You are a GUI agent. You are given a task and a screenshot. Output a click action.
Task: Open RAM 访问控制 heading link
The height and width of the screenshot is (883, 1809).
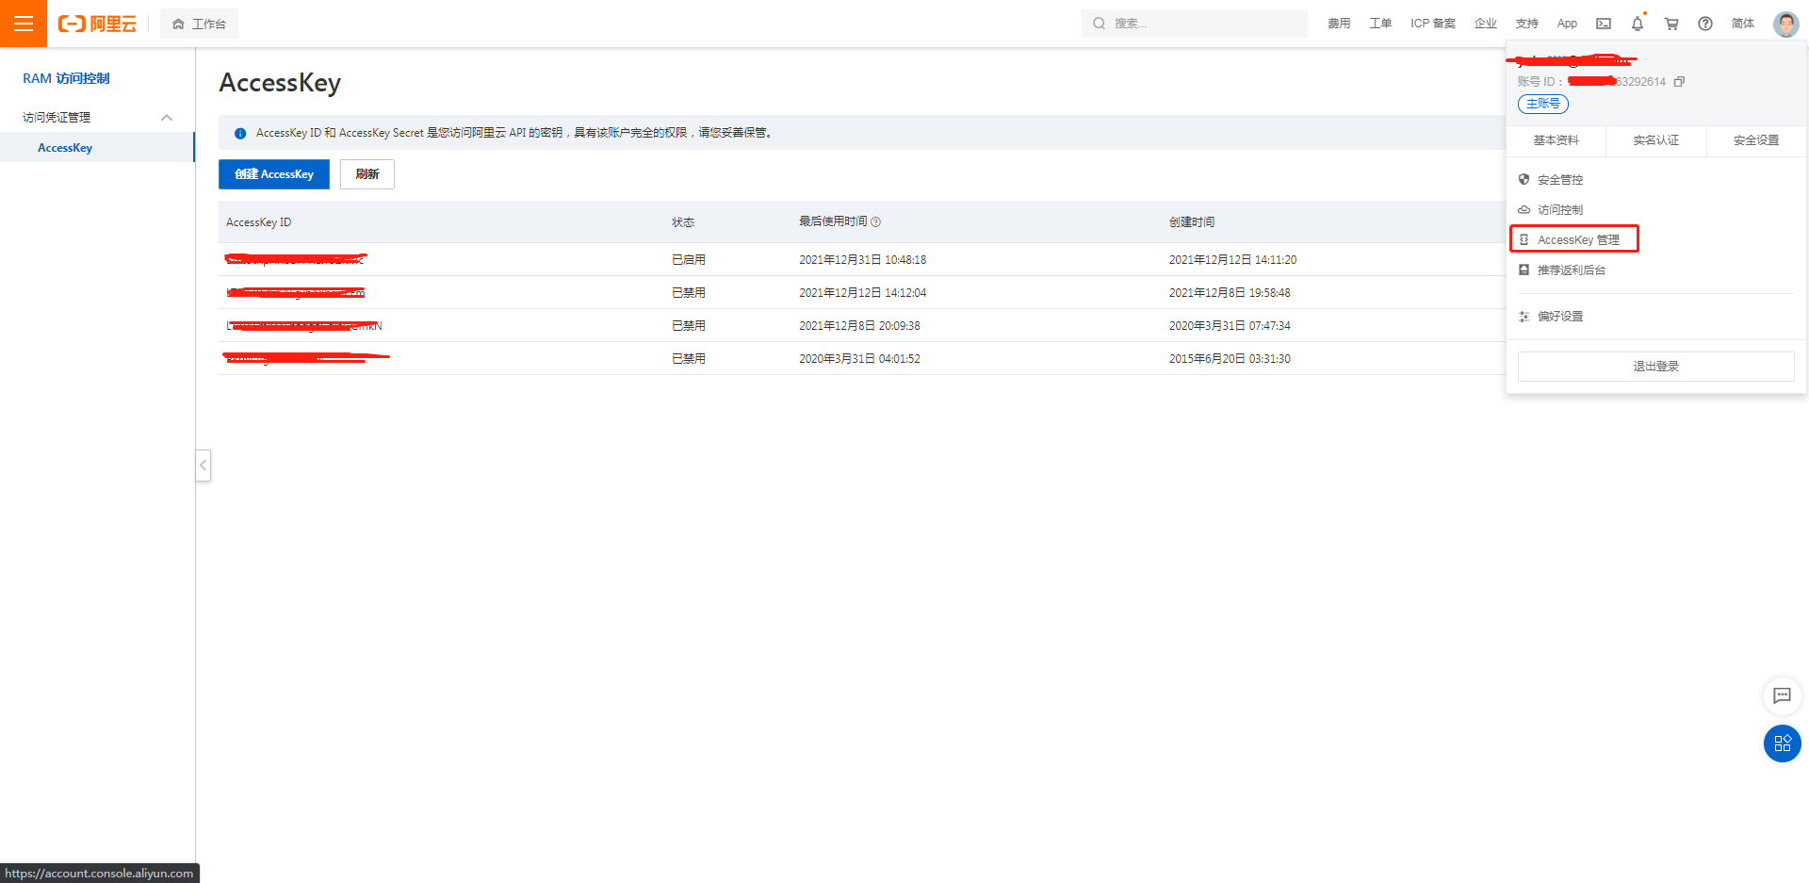pos(66,78)
